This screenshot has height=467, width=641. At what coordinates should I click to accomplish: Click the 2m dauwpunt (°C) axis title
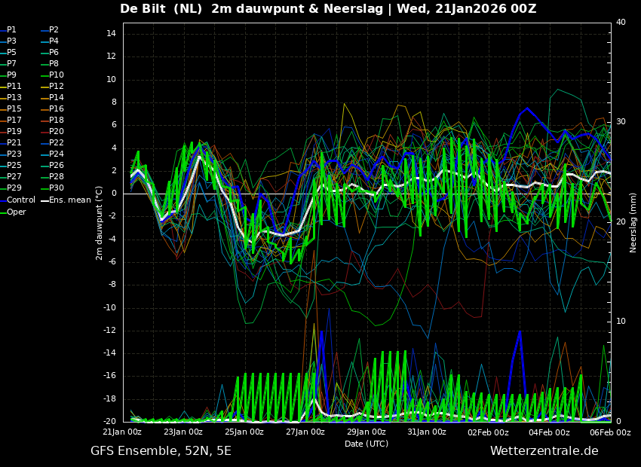(99, 222)
